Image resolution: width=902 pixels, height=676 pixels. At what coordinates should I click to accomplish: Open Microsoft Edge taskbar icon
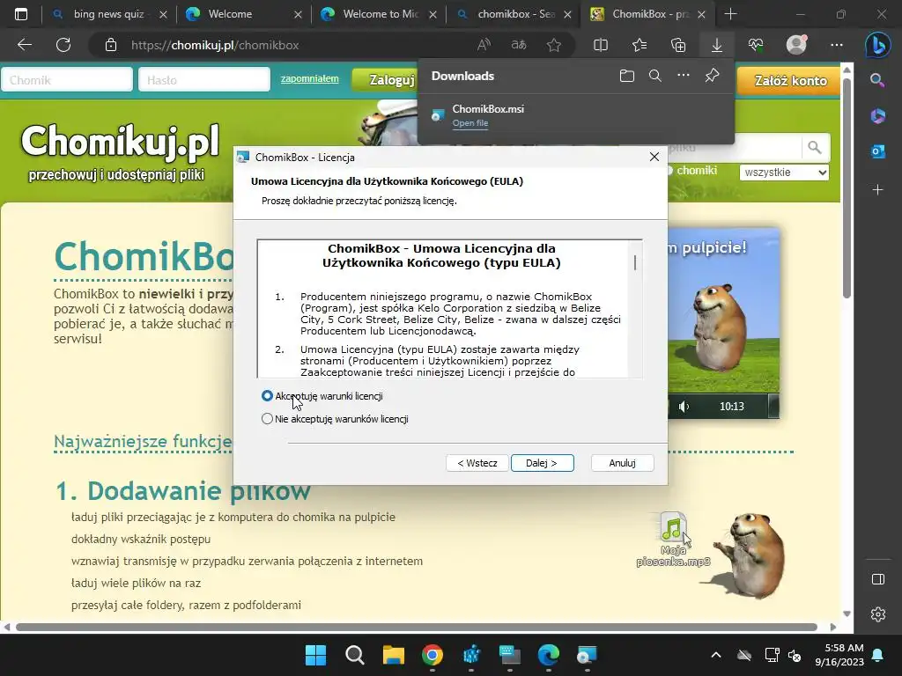point(549,655)
